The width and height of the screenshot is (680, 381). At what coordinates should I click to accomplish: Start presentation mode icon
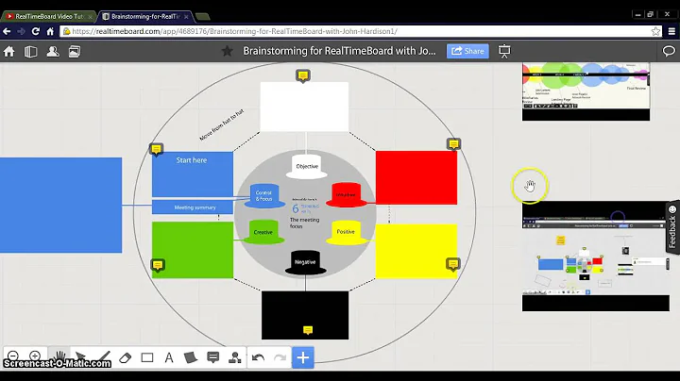pyautogui.click(x=504, y=51)
